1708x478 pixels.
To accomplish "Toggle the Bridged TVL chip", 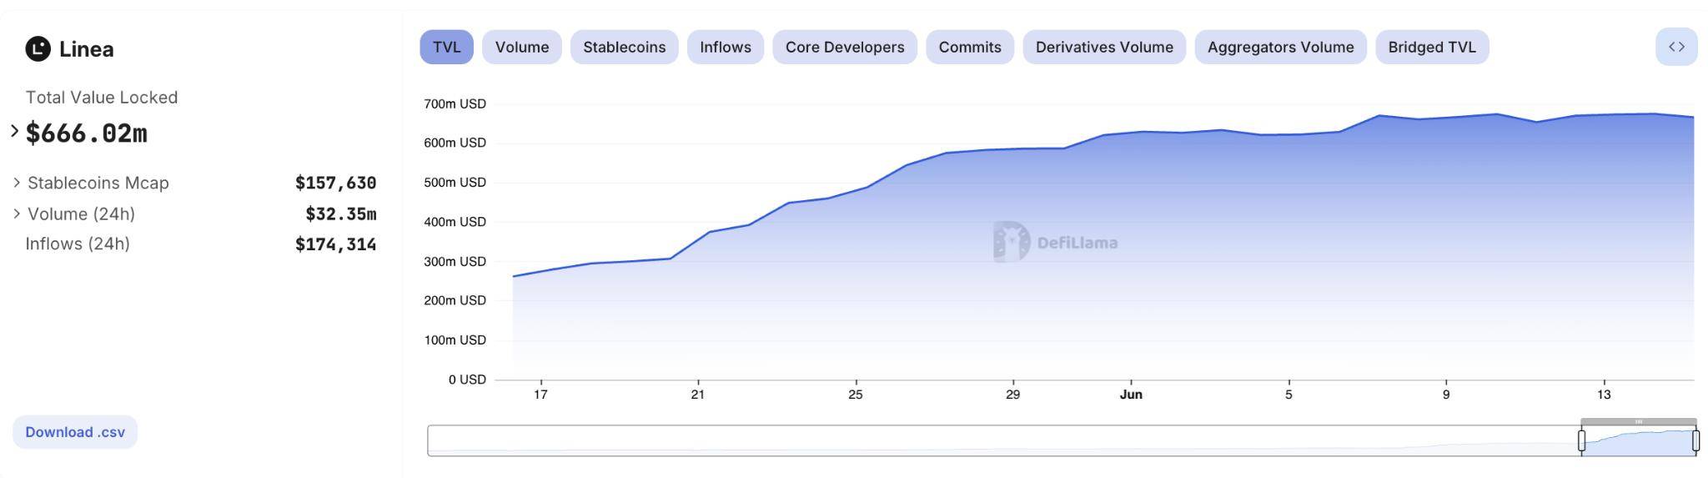I will (1432, 47).
